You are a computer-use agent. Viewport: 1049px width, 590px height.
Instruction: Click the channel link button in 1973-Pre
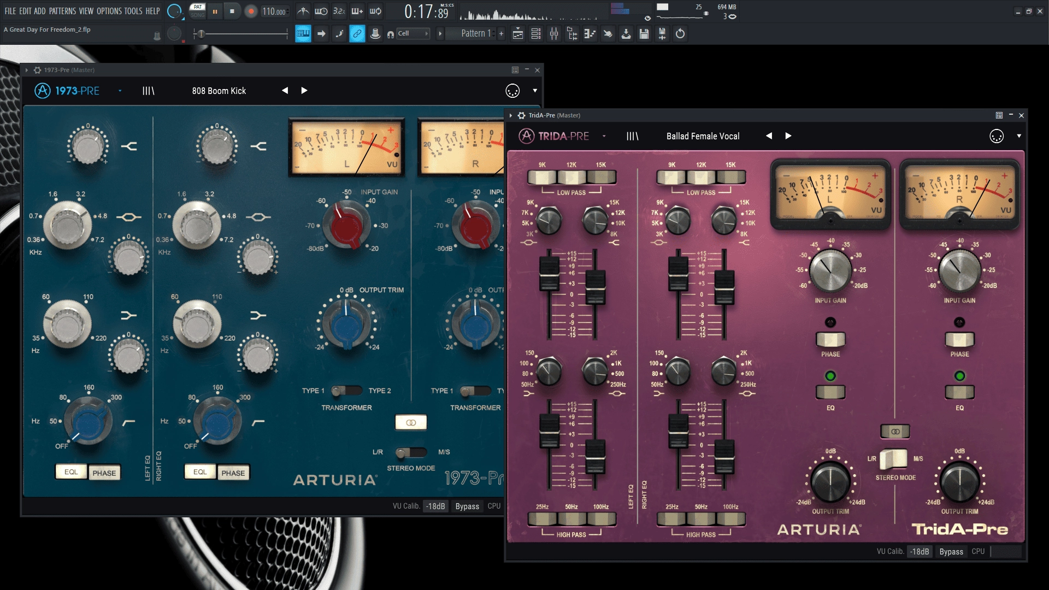tap(411, 422)
